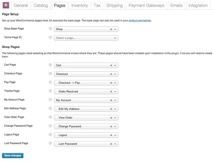Click help icon next to Shop Base Page
Viewport: 213px width, 161px height.
coord(50,29)
